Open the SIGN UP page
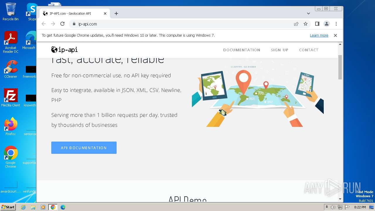The height and width of the screenshot is (211, 375). click(x=279, y=50)
